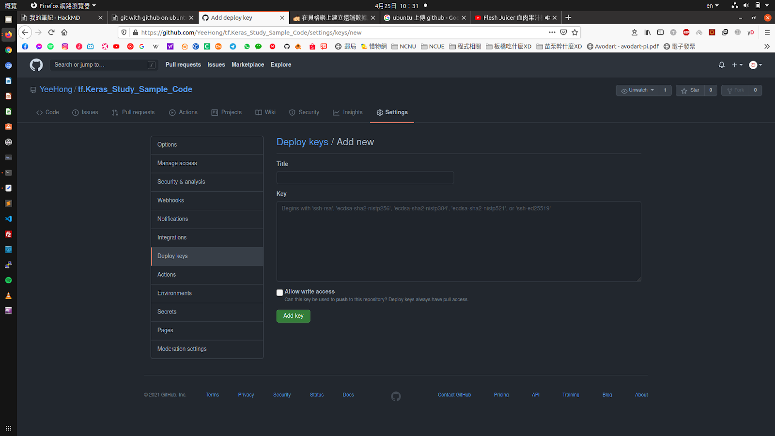Click the GitHub logo in the header
775x436 pixels.
[36, 65]
